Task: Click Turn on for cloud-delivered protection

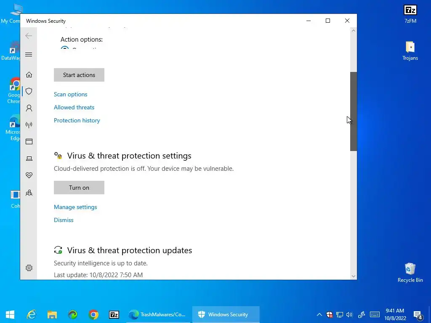Action: tap(79, 188)
